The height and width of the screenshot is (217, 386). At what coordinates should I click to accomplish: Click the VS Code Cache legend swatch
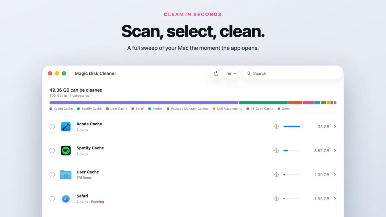coord(248,109)
